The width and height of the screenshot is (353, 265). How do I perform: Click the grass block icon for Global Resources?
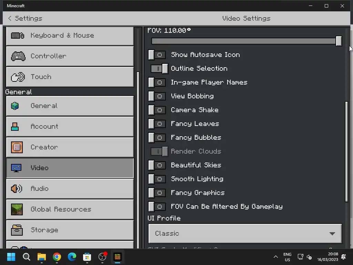pyautogui.click(x=17, y=209)
